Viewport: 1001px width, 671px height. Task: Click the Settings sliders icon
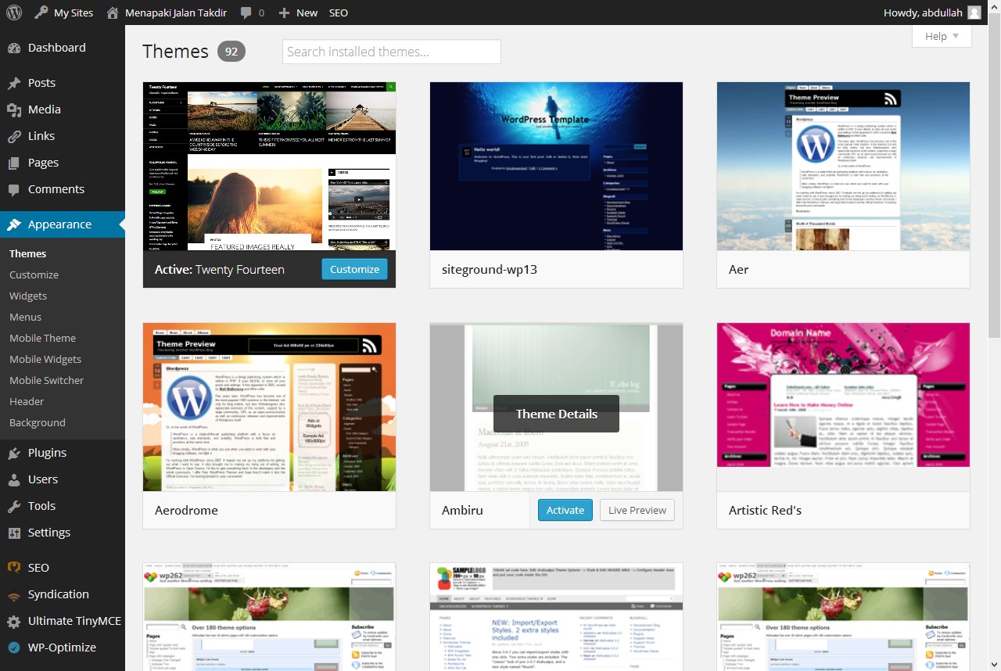(14, 533)
